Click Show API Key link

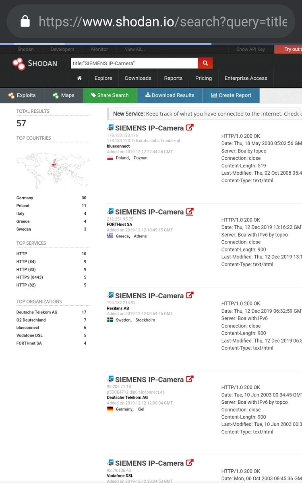(251, 49)
